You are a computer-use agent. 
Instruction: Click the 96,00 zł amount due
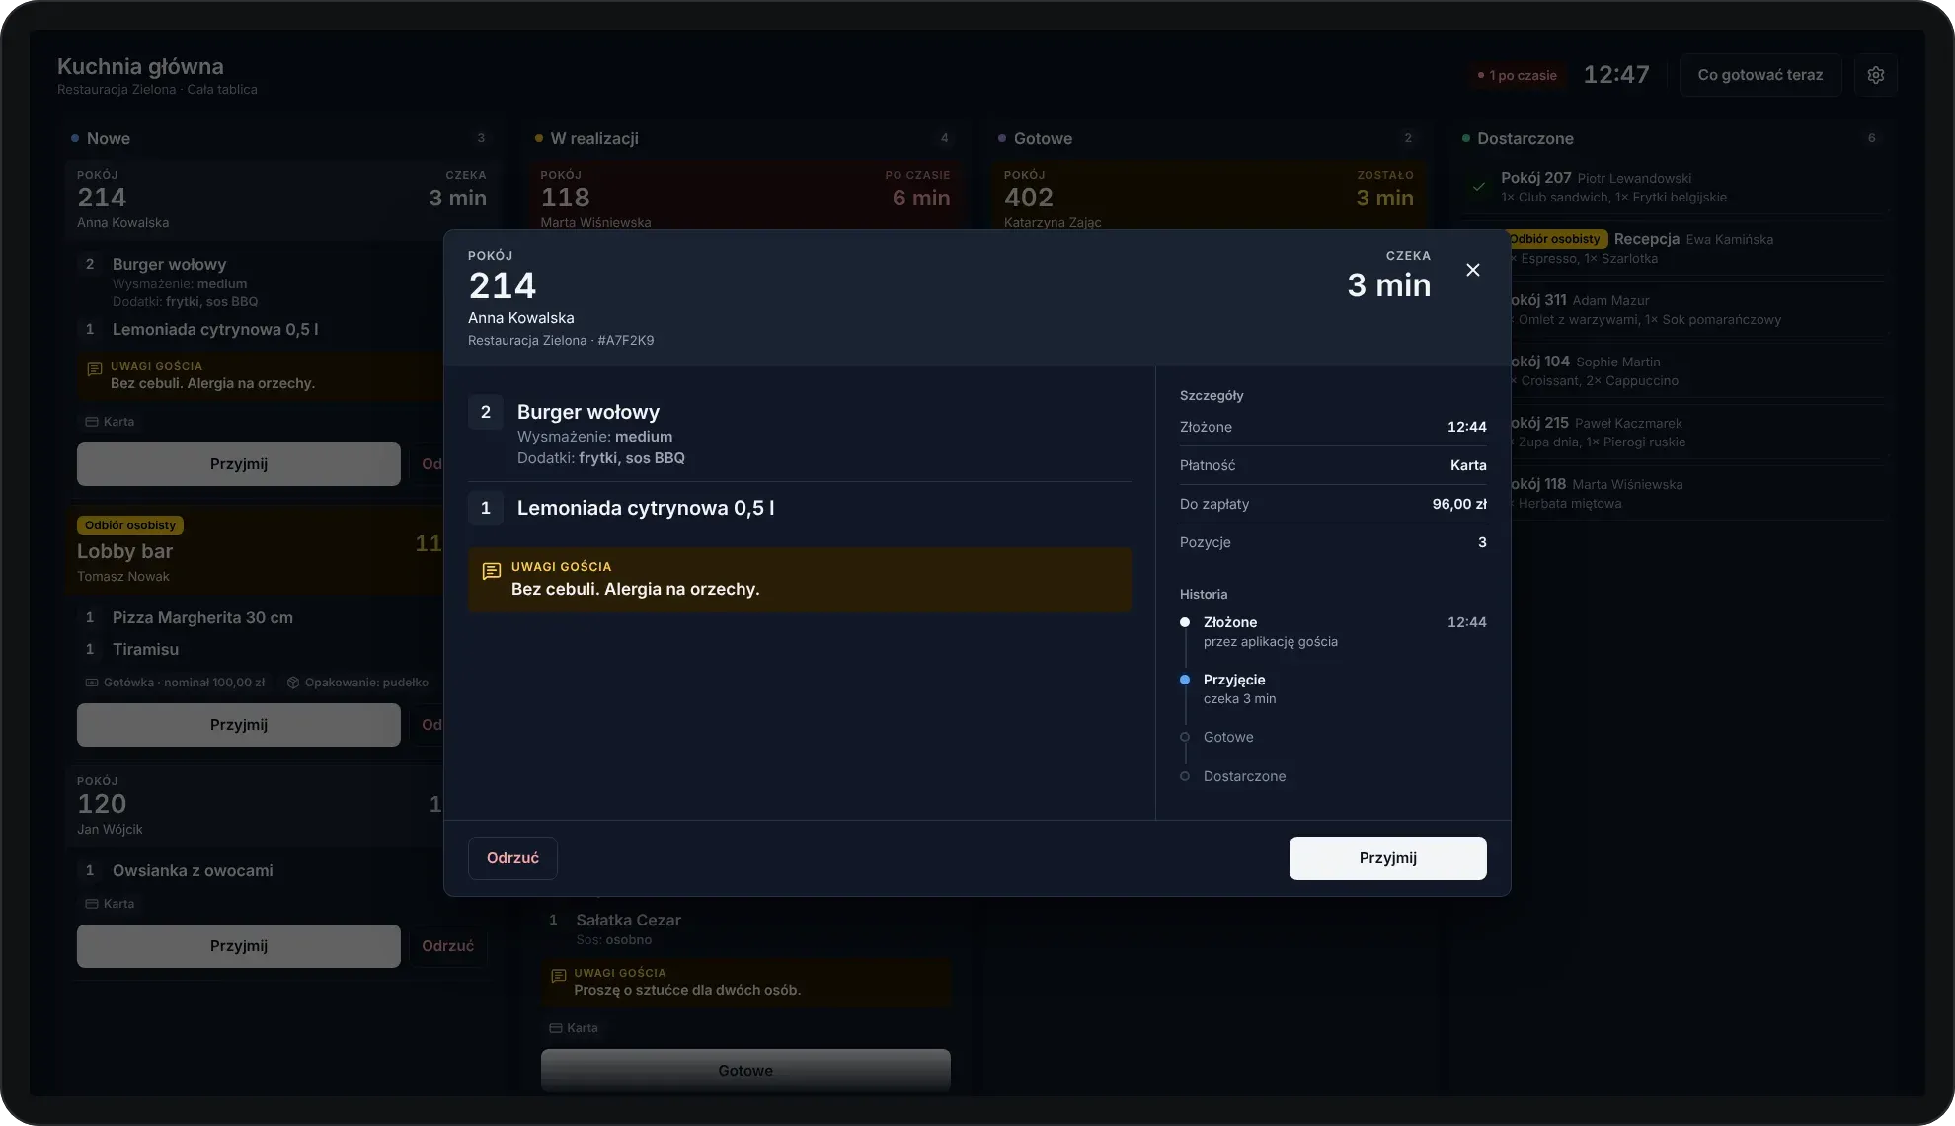1459,504
